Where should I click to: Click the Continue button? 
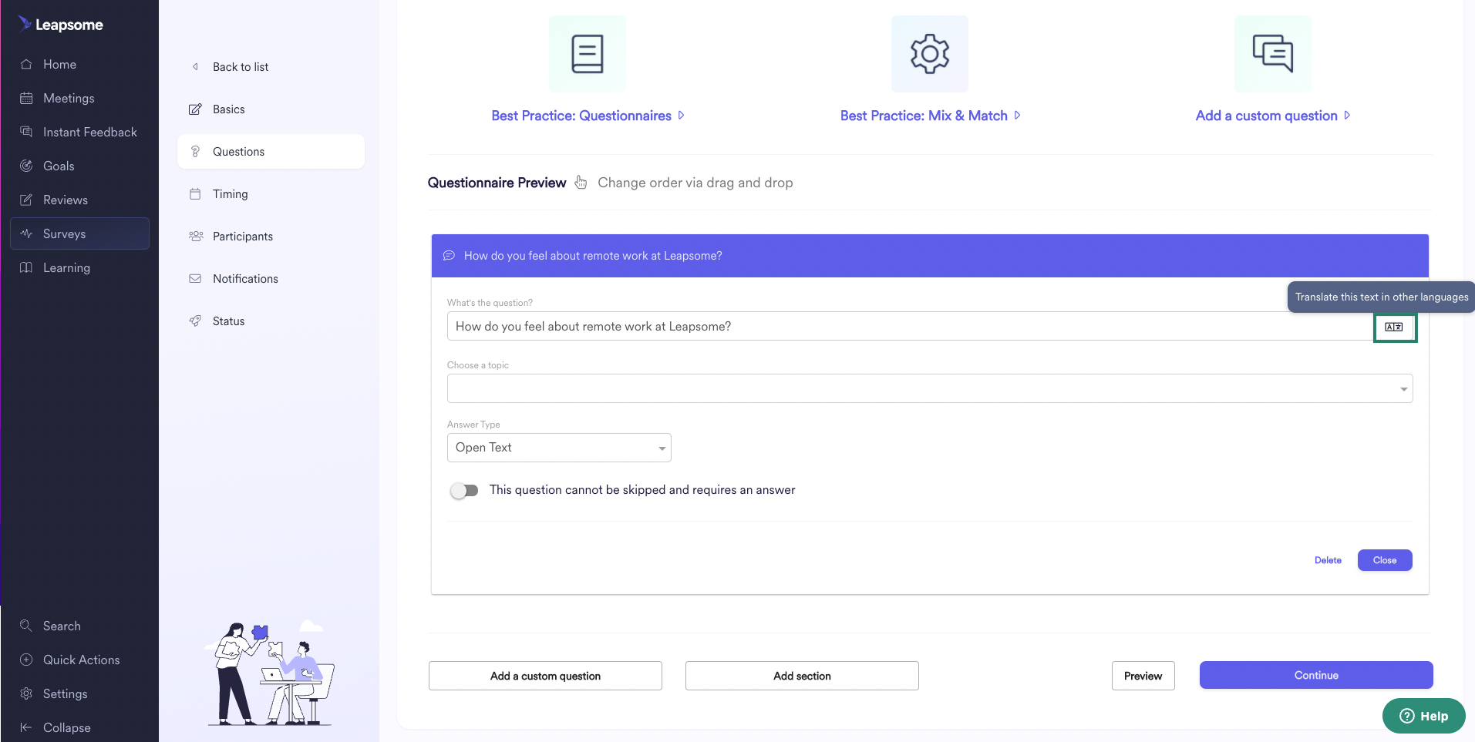tap(1316, 675)
